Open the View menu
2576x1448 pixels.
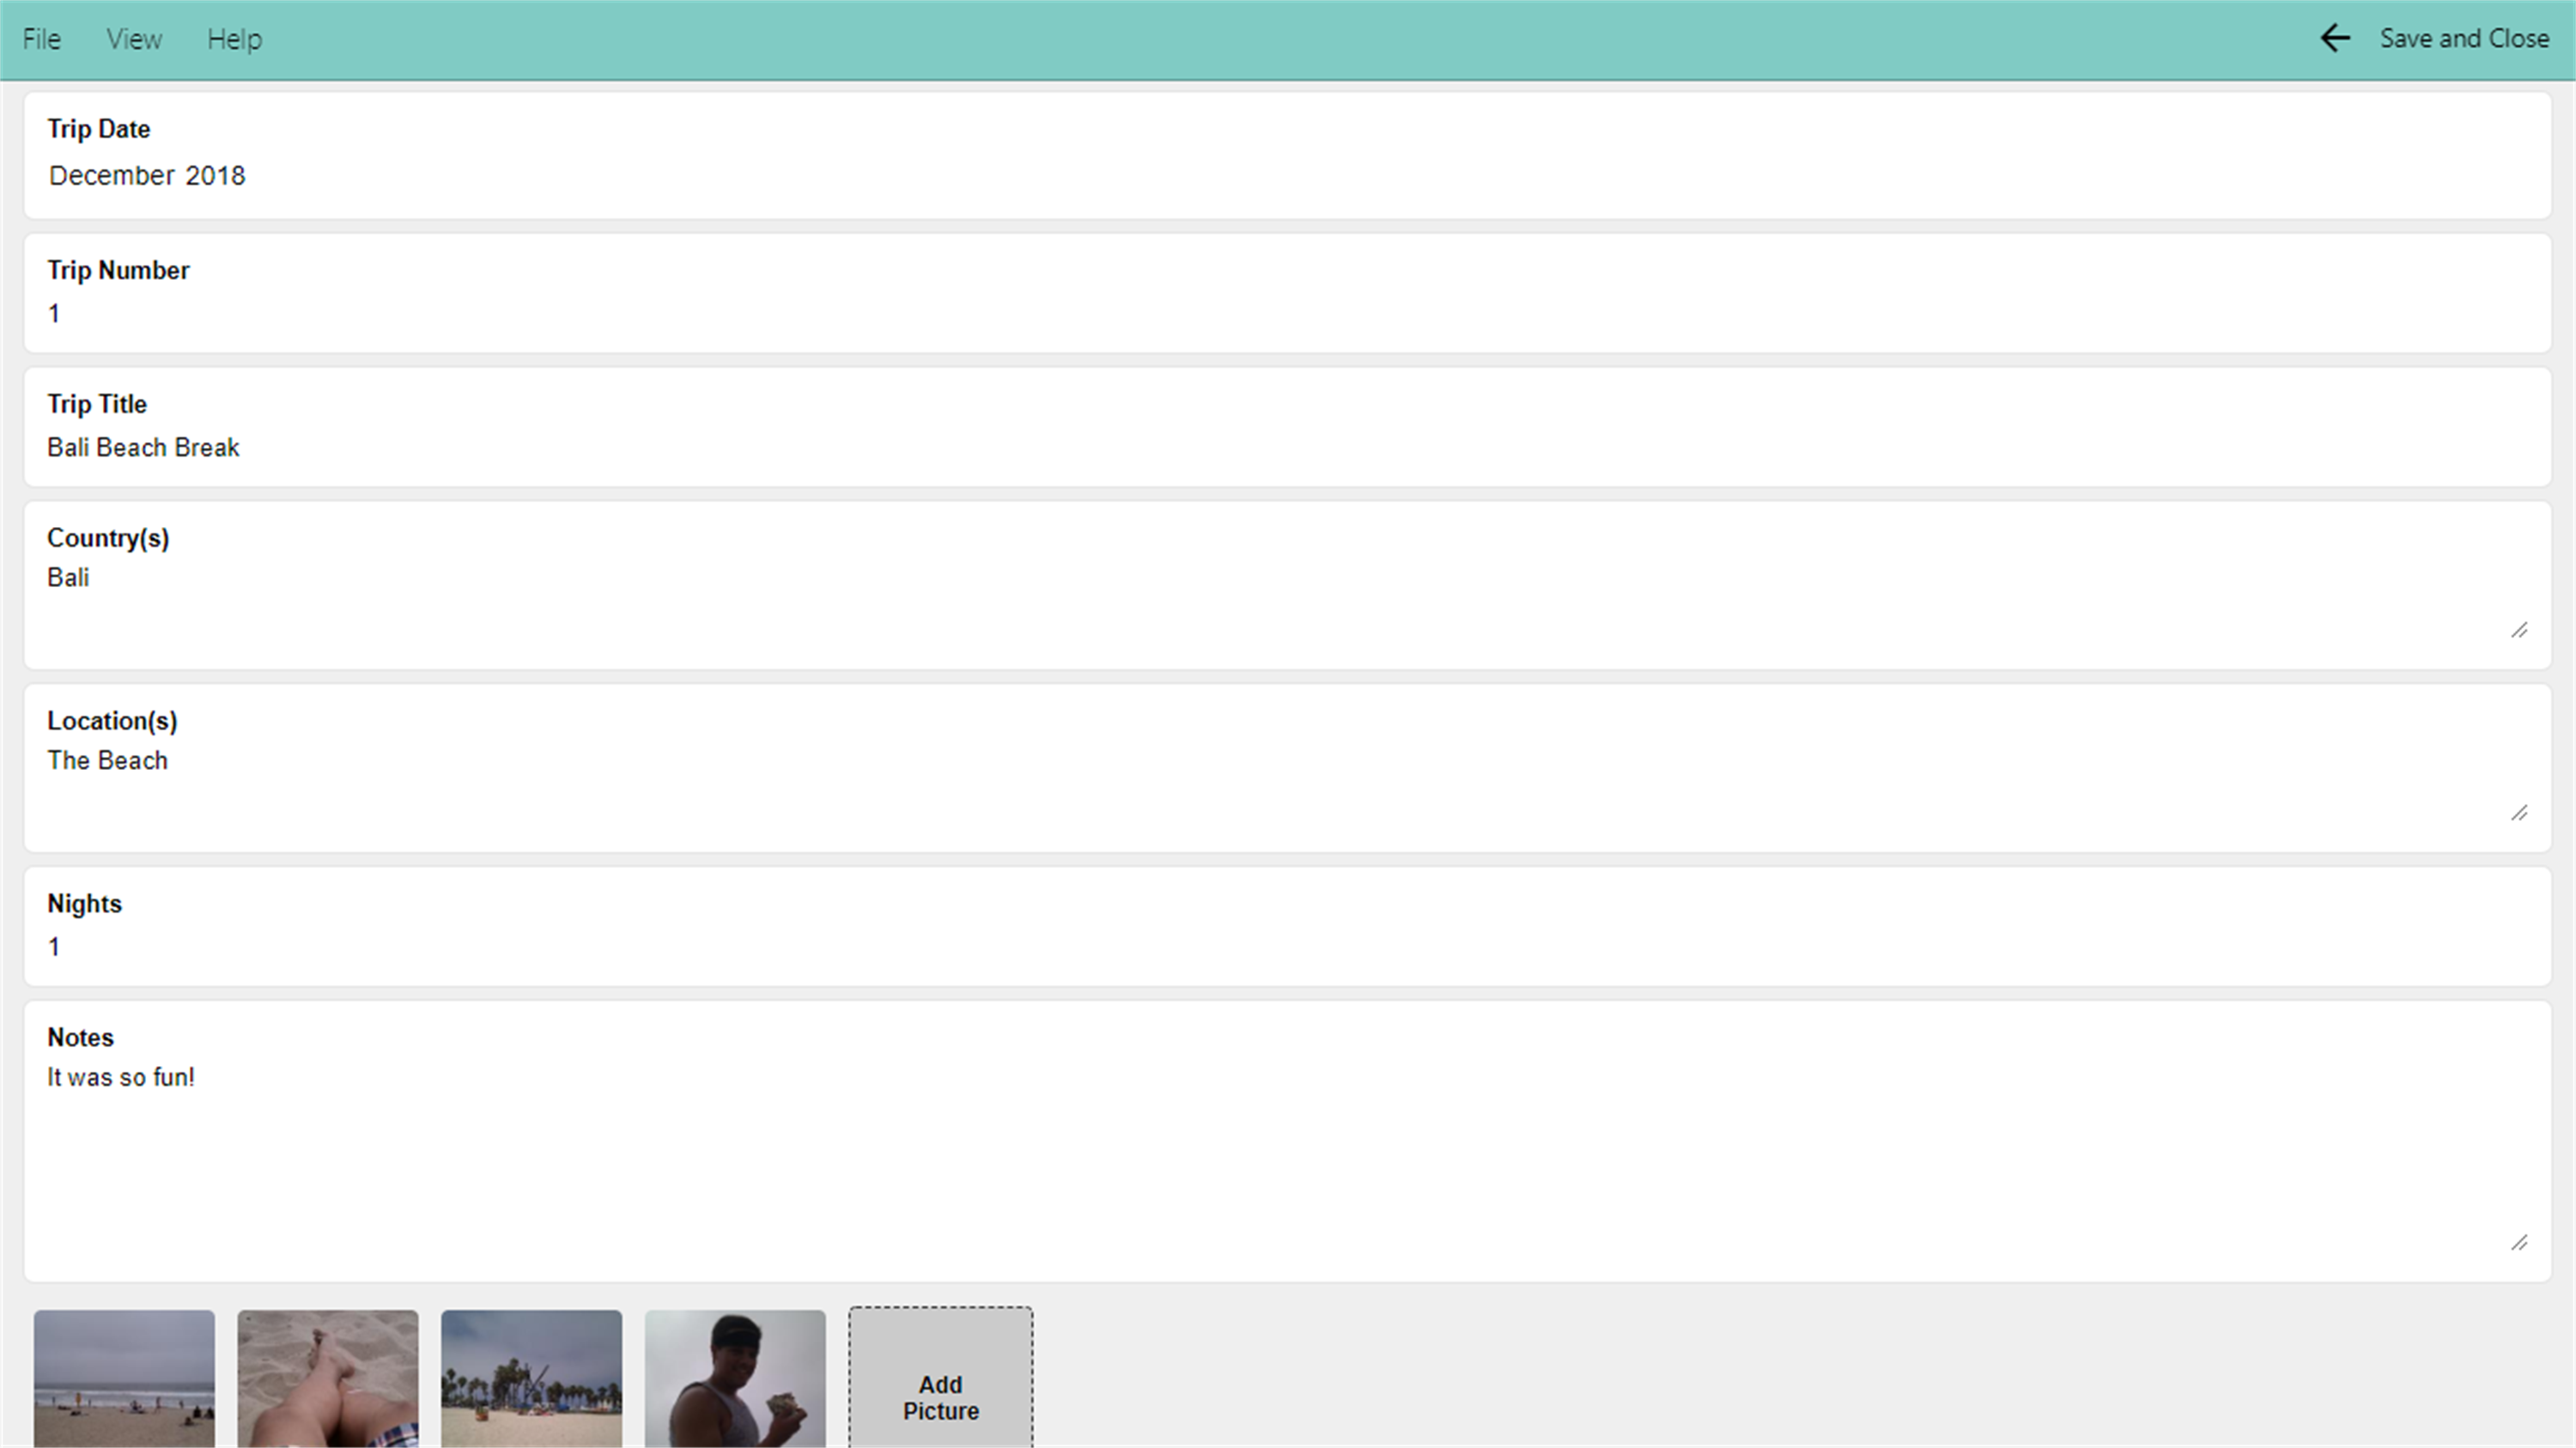[x=134, y=39]
